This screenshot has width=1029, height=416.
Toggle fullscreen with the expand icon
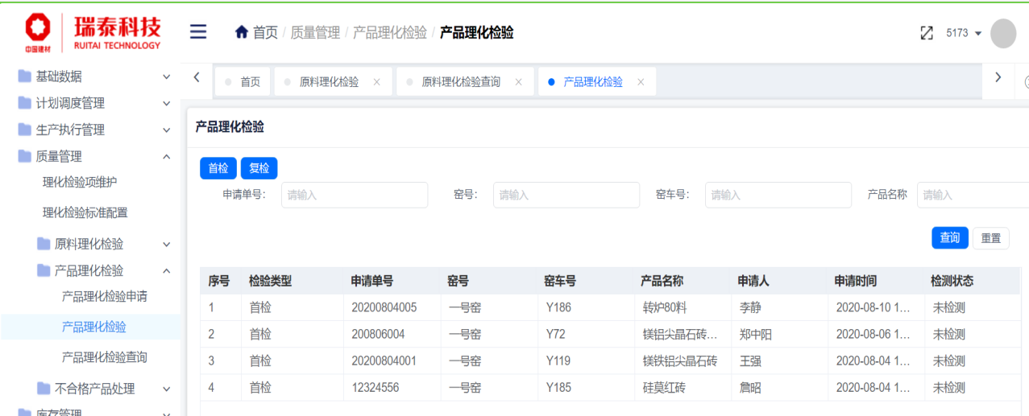[x=927, y=33]
